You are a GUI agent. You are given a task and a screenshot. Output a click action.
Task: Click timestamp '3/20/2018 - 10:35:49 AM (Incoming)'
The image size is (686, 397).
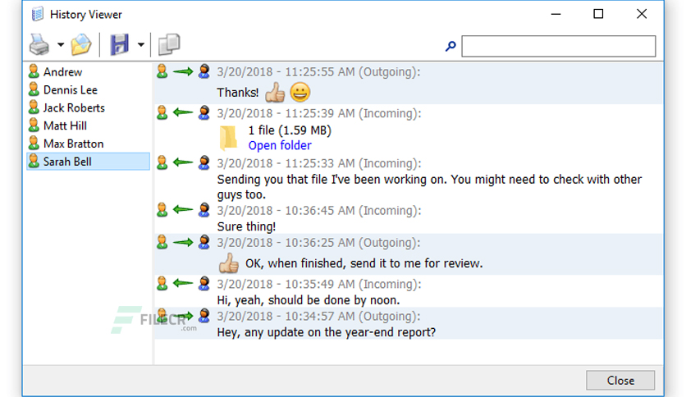[319, 284]
